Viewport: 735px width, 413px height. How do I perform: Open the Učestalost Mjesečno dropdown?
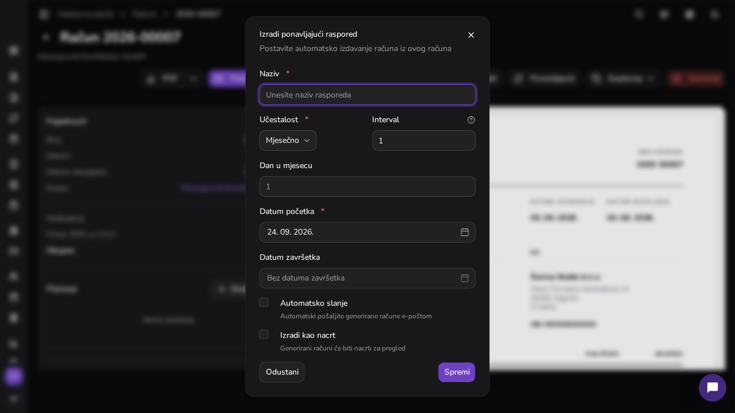tap(288, 141)
